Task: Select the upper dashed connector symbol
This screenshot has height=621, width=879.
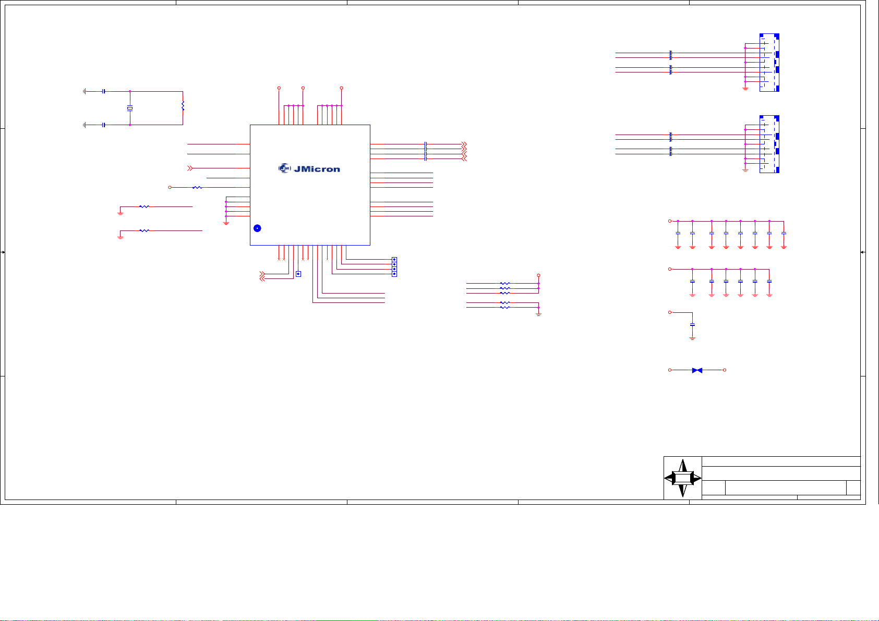Action: pyautogui.click(x=769, y=63)
